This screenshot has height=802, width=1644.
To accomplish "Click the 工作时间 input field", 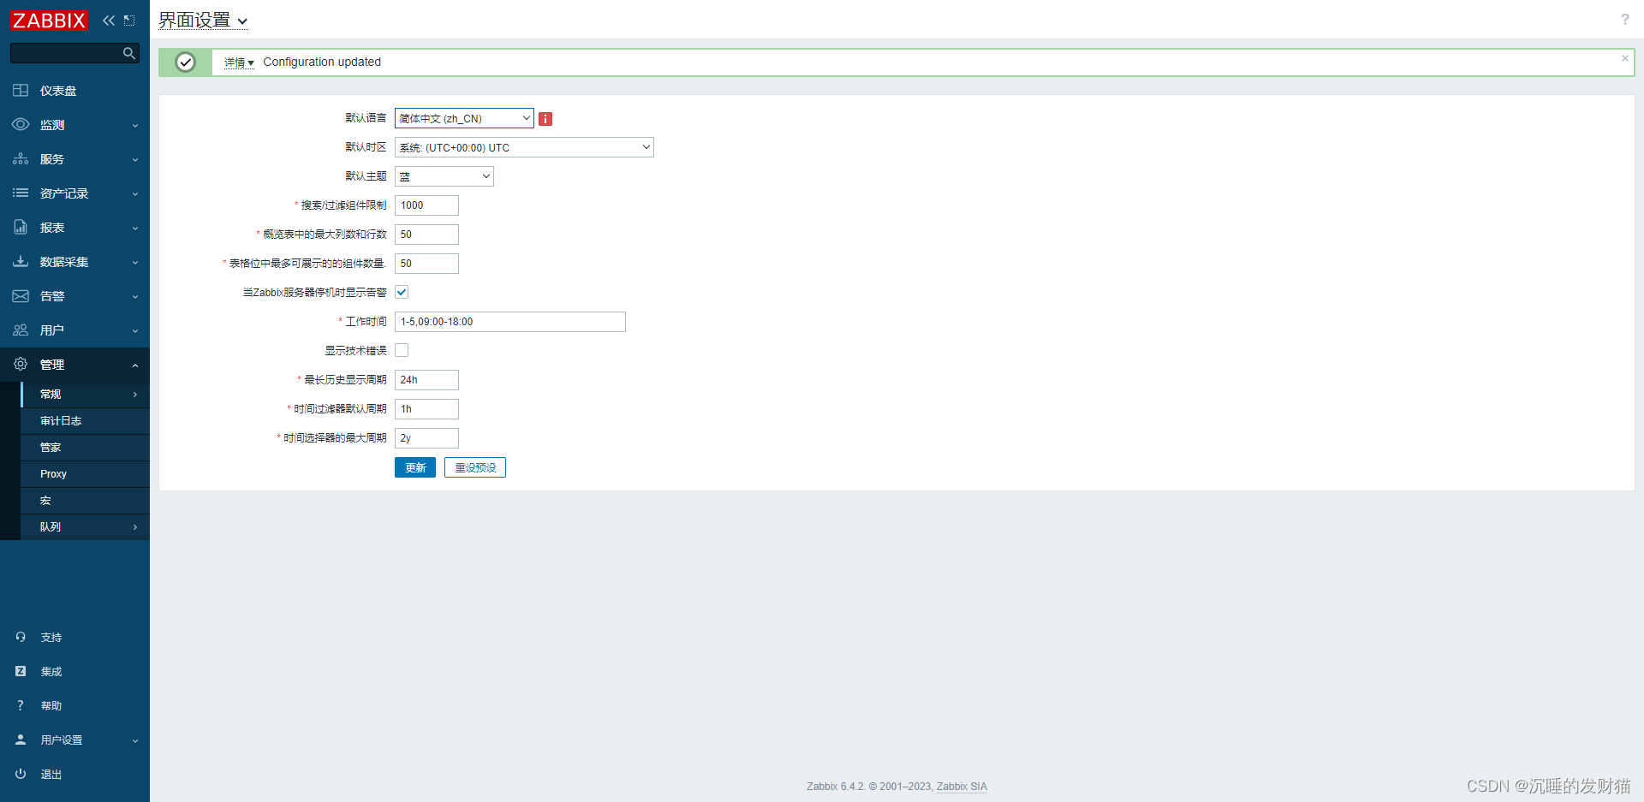I will 510,322.
